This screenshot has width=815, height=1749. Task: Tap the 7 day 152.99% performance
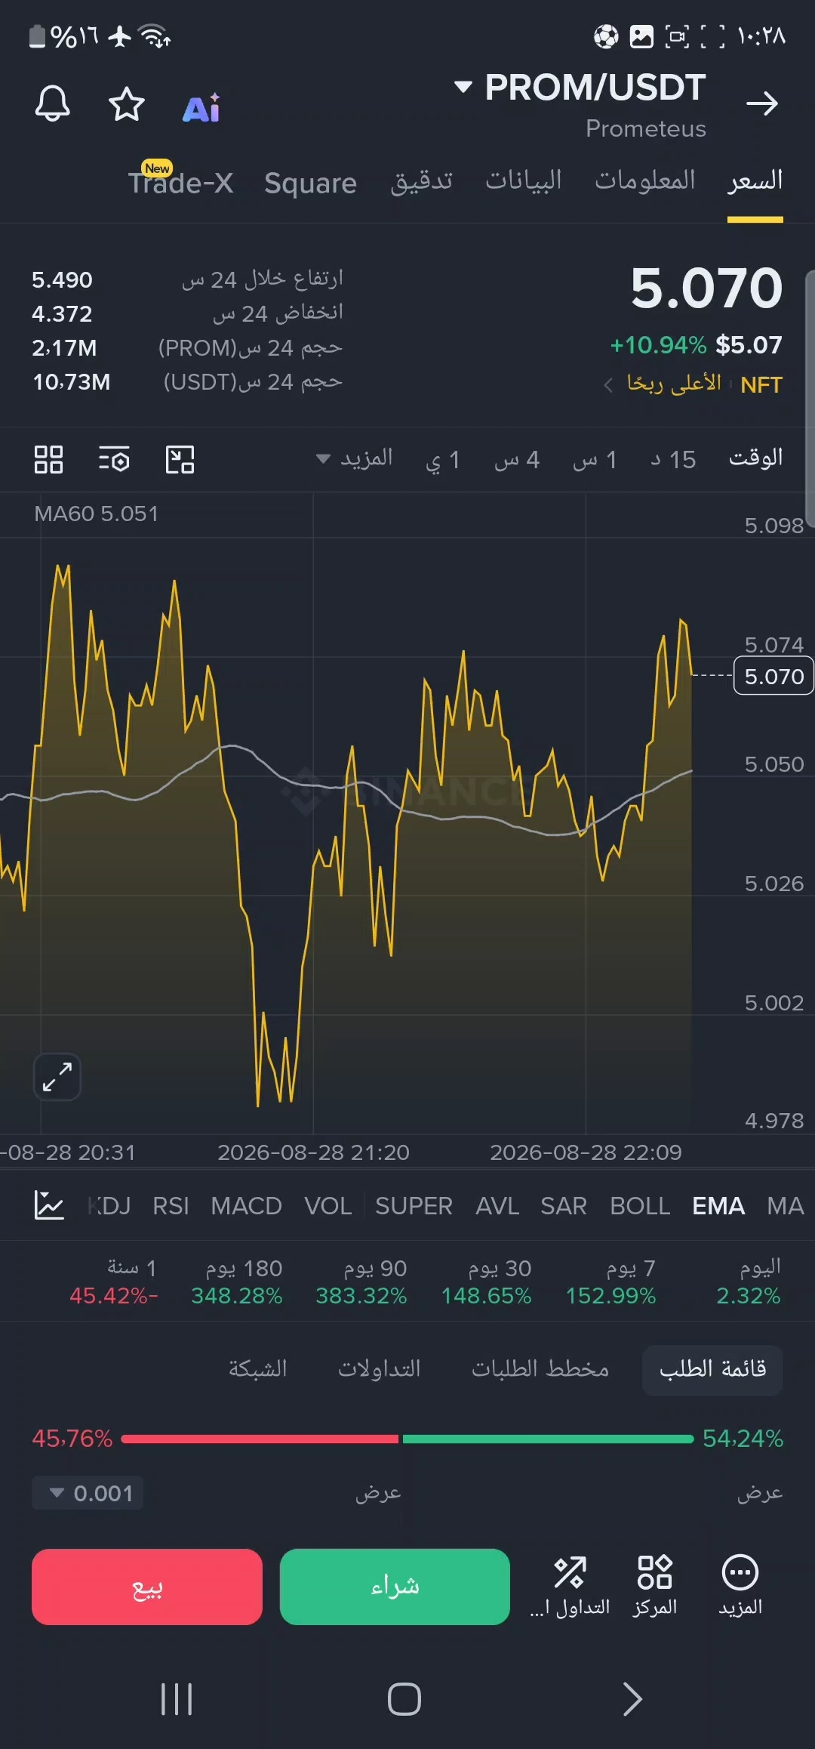click(611, 1282)
